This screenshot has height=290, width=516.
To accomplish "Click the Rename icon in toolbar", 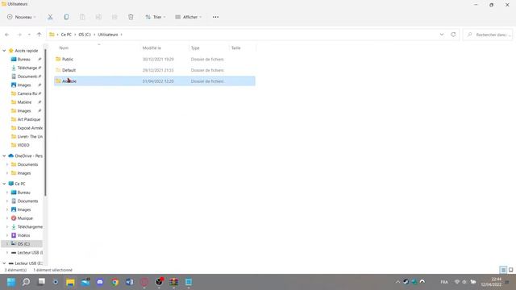I will pyautogui.click(x=98, y=17).
